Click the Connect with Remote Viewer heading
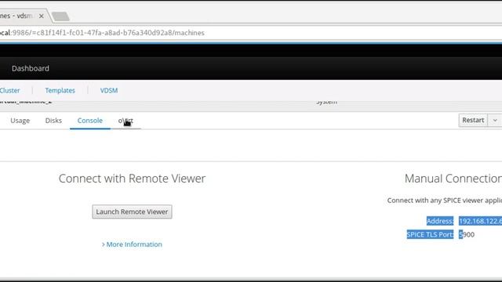This screenshot has width=502, height=282. coord(132,179)
